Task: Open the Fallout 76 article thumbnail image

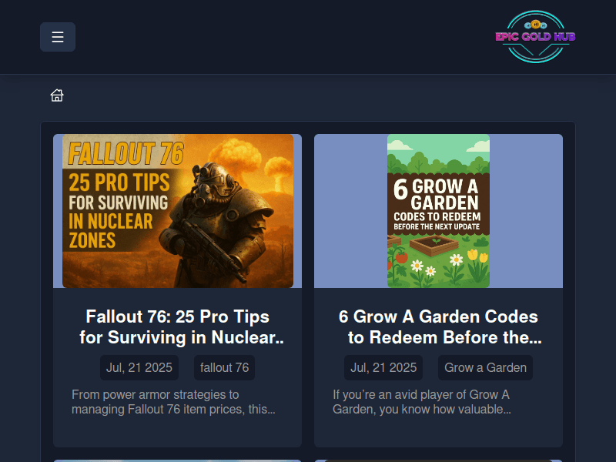Action: click(177, 211)
